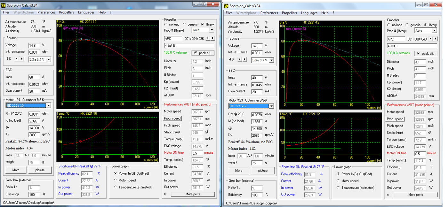The width and height of the screenshot is (448, 207).
Task: Decrease cell count arrow in HK 2221-10 window
Action: tap(17, 59)
